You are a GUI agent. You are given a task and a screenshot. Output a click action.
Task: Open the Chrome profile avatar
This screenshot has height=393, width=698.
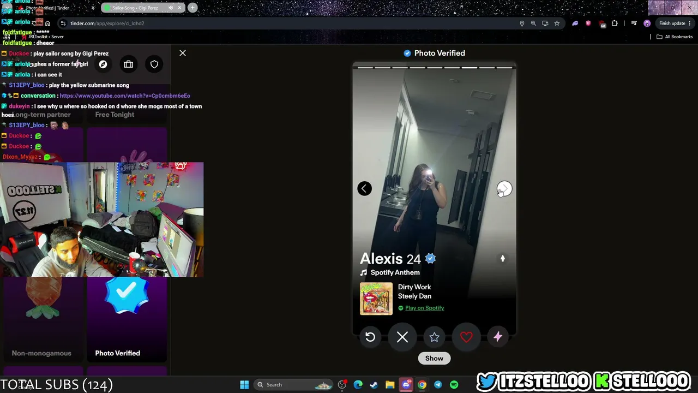[x=647, y=23]
